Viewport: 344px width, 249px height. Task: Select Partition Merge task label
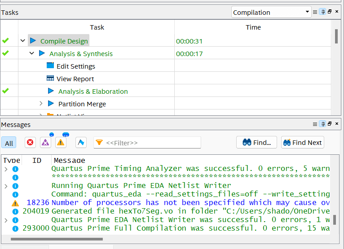pyautogui.click(x=82, y=104)
